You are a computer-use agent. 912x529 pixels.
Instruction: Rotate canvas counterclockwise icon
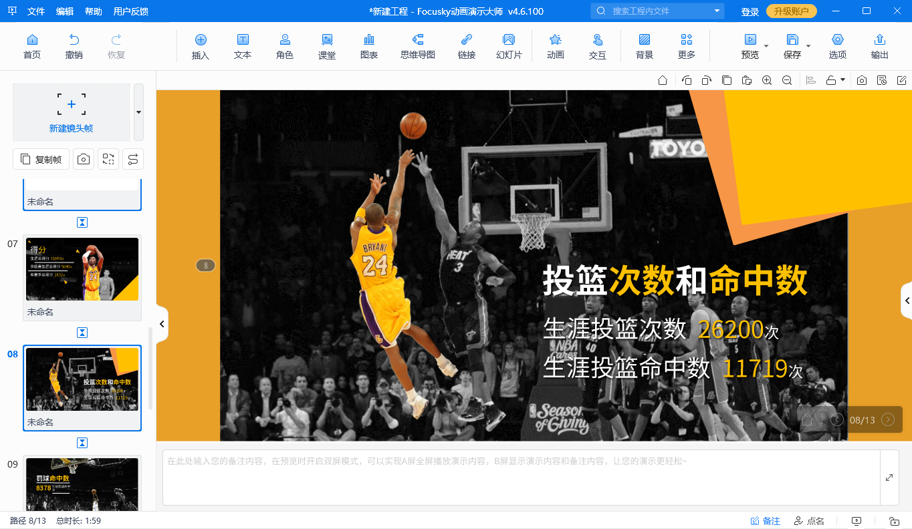[687, 80]
